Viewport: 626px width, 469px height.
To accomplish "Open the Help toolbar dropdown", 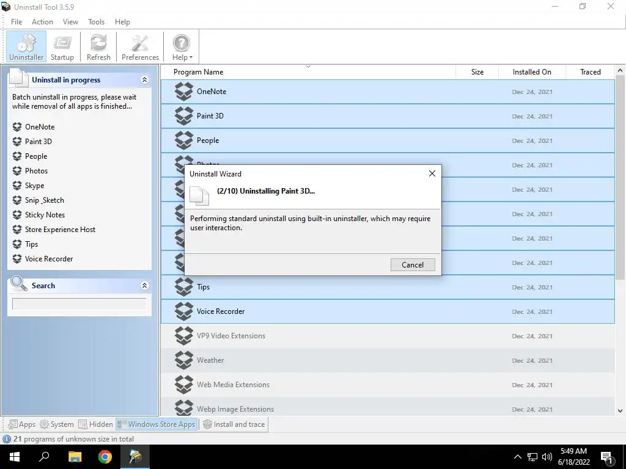I will [182, 46].
